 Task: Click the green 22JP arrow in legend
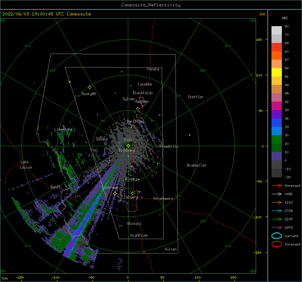click(276, 219)
